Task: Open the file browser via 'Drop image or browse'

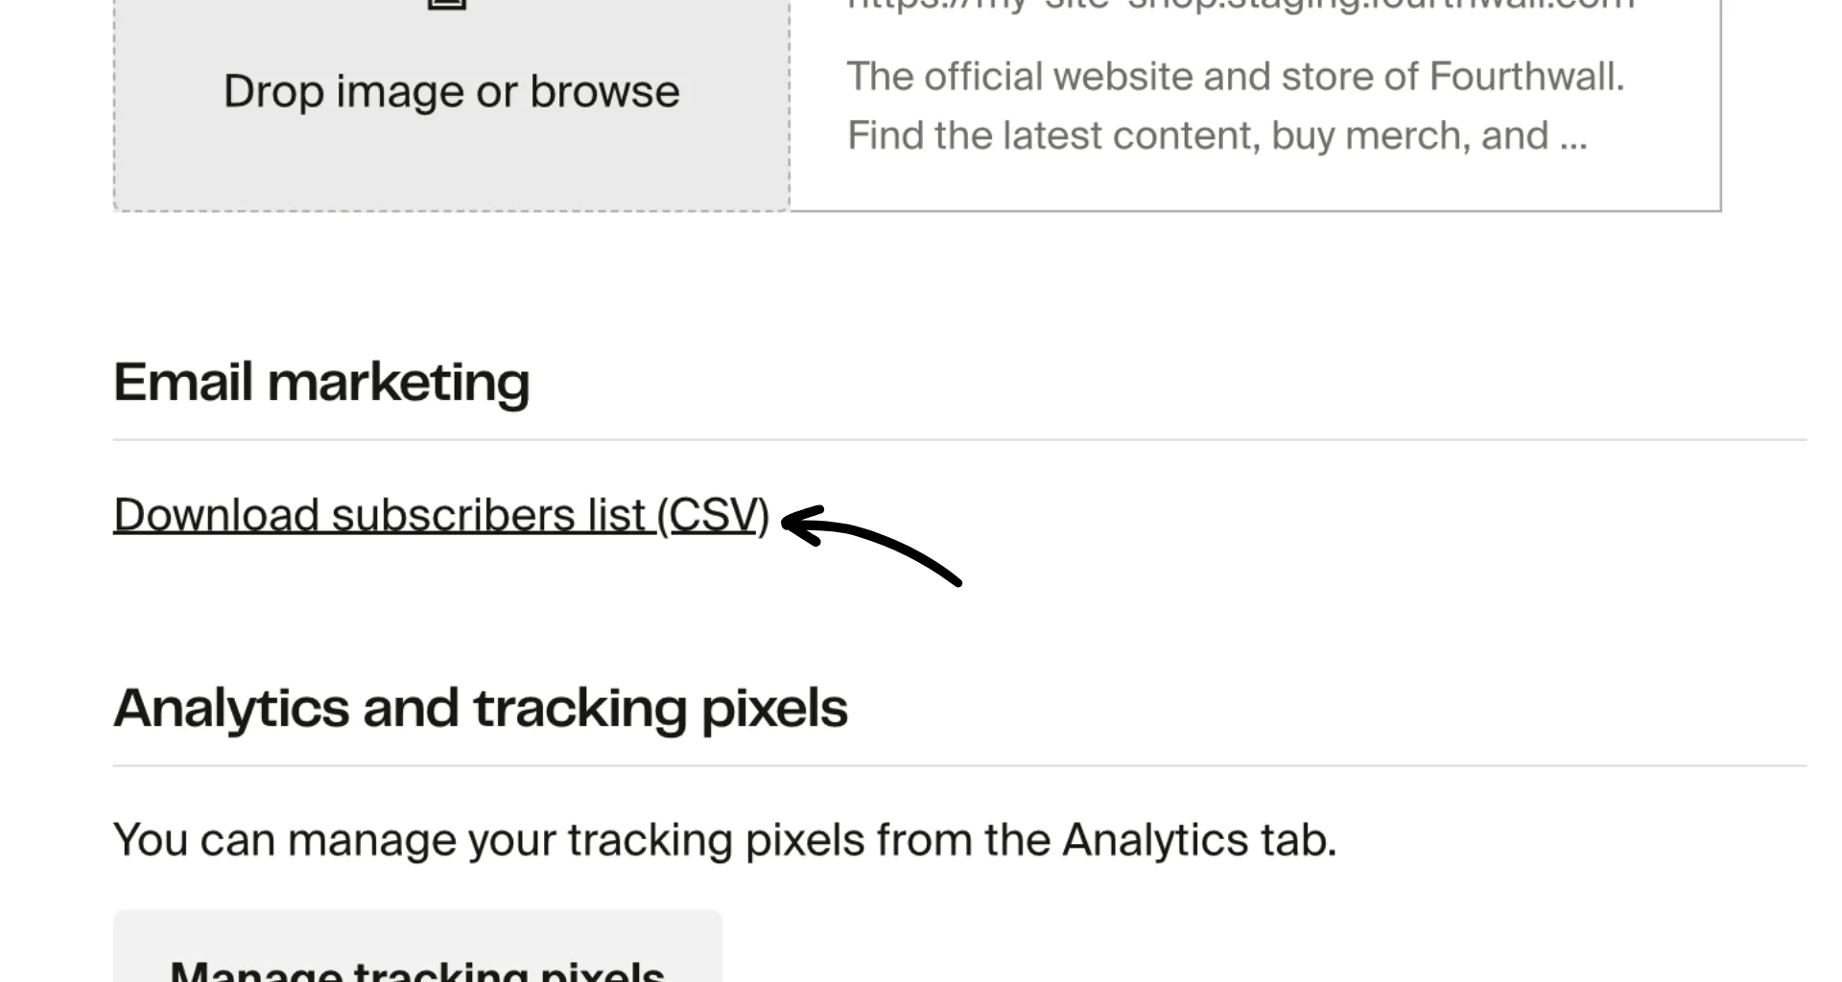Action: pos(449,89)
